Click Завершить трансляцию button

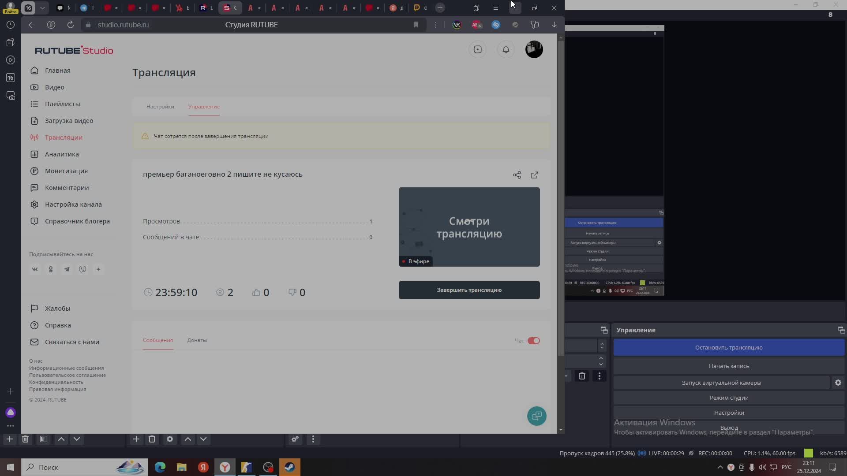click(x=469, y=290)
